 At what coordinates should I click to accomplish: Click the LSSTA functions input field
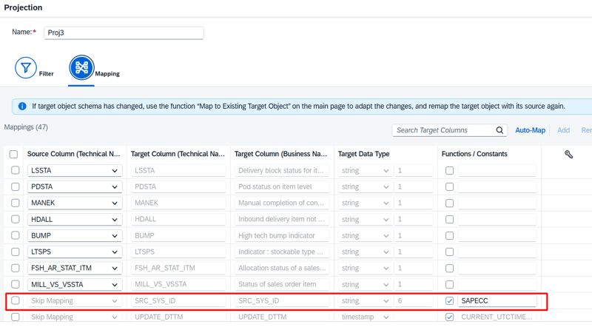coord(497,171)
